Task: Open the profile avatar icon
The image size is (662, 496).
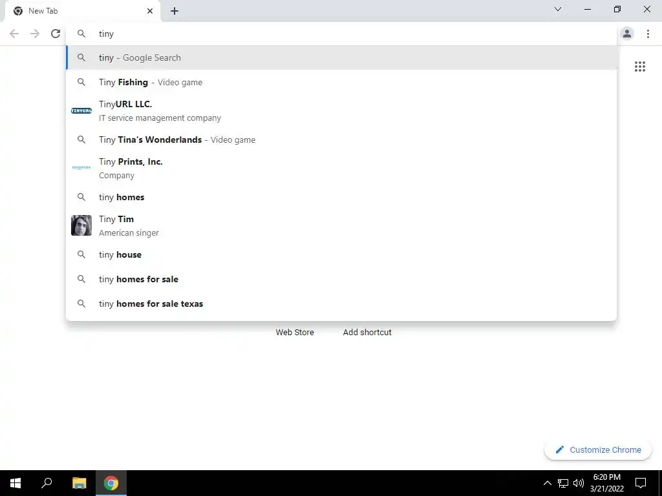Action: pyautogui.click(x=627, y=34)
